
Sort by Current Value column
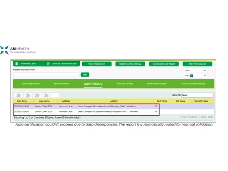click(201, 101)
